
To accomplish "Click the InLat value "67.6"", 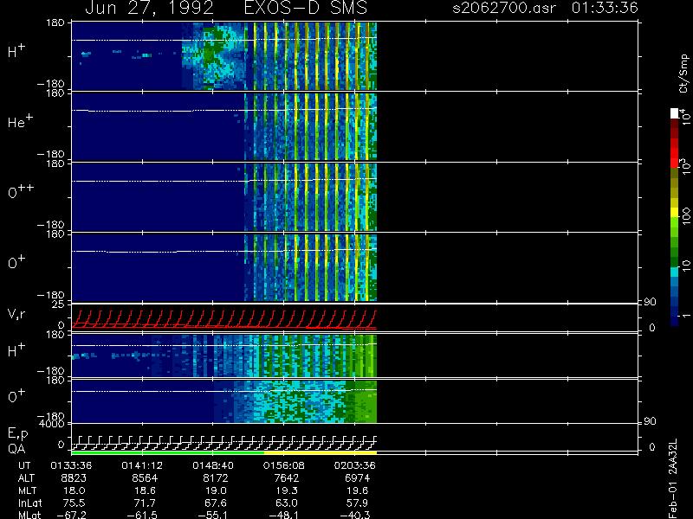I will 216,503.
